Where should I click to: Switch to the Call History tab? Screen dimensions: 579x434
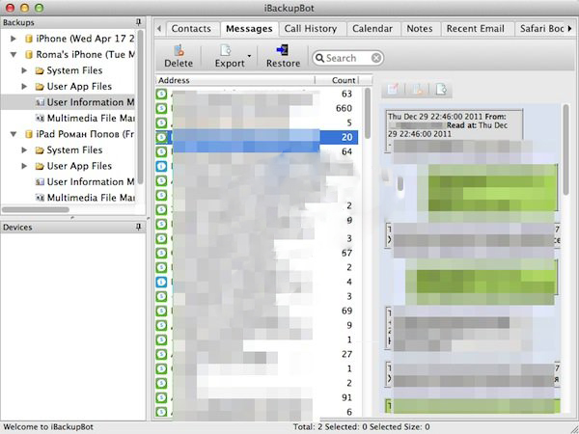[311, 29]
